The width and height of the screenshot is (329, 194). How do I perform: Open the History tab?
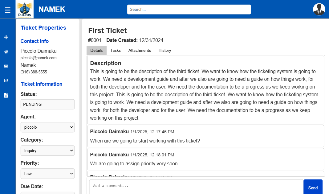point(165,50)
